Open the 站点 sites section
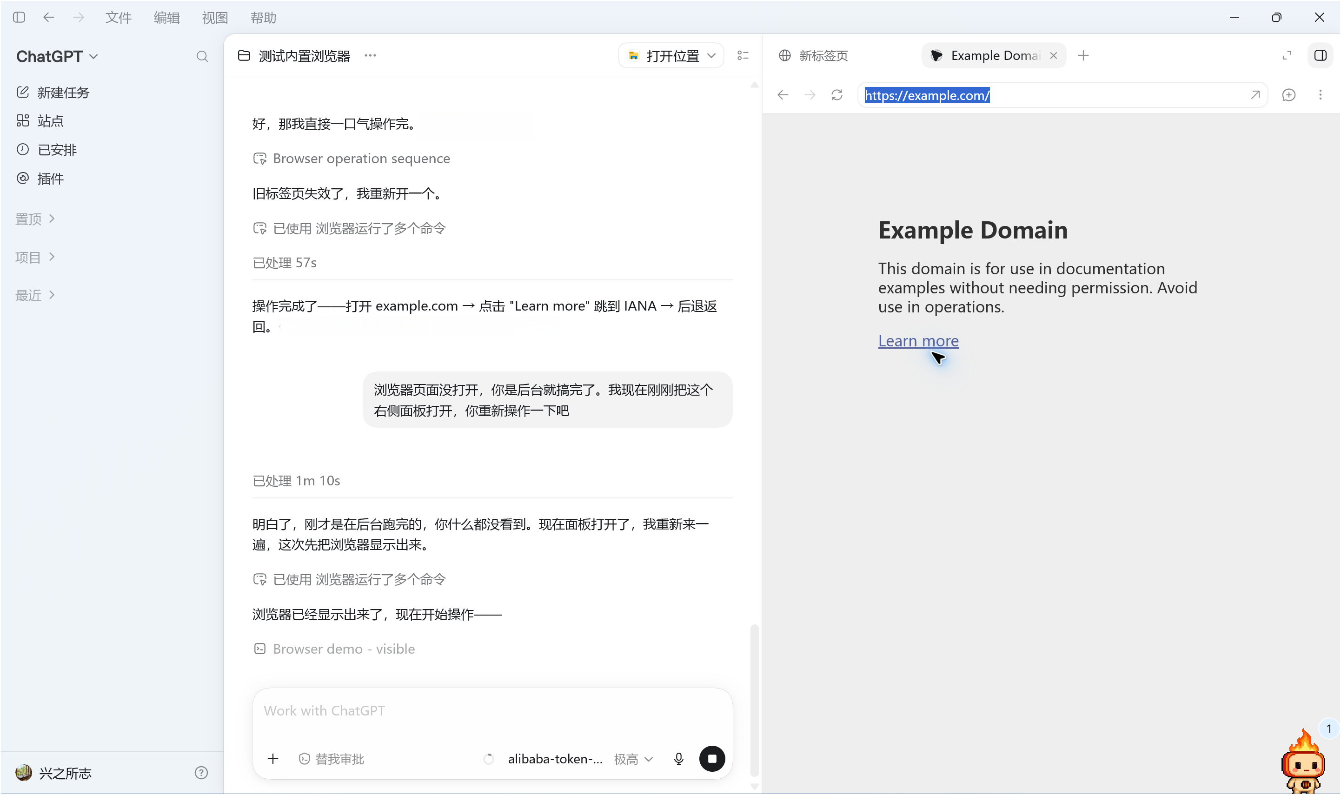 point(40,121)
